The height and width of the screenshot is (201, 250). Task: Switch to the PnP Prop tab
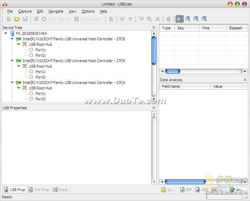tap(39, 190)
